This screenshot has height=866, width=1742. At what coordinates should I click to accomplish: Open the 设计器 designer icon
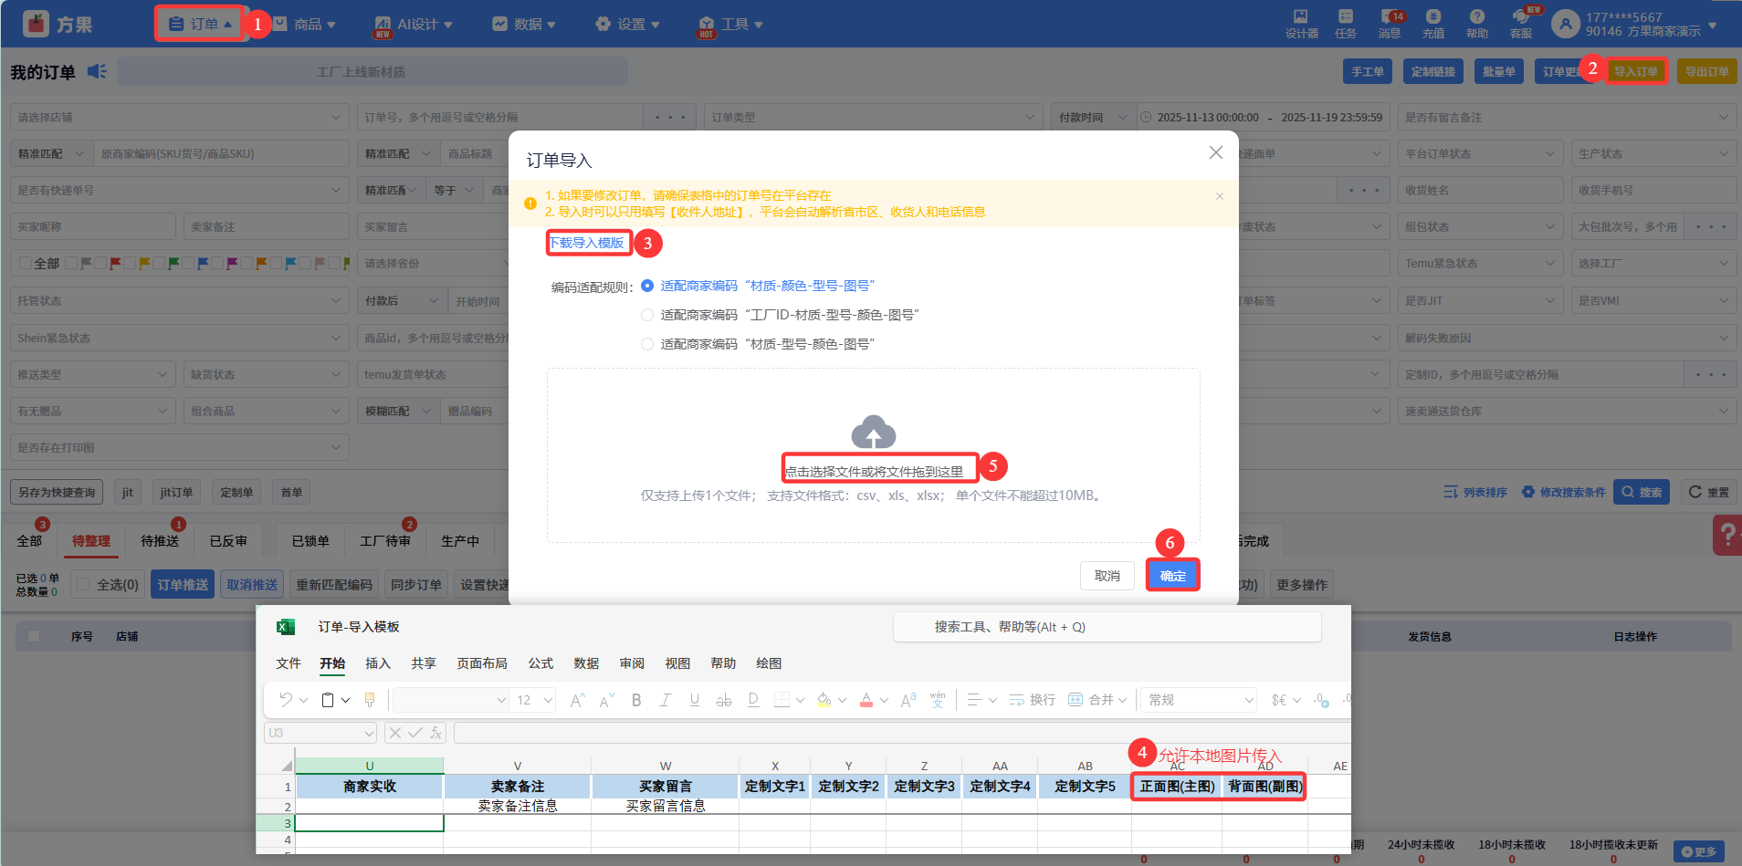1301,24
